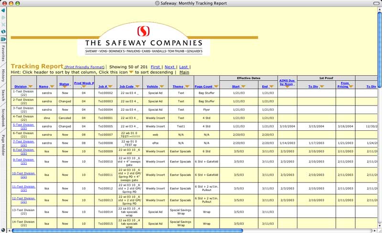
Task: Go back with the browser Back arrow
Action: (3, 11)
